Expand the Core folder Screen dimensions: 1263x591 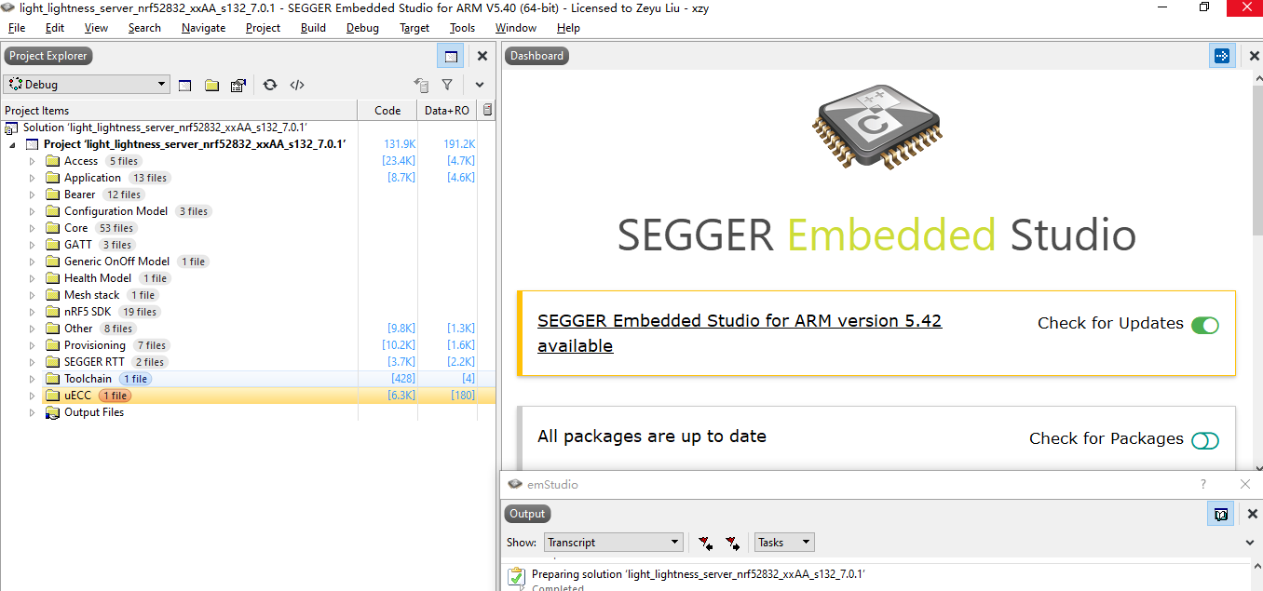pyautogui.click(x=32, y=228)
